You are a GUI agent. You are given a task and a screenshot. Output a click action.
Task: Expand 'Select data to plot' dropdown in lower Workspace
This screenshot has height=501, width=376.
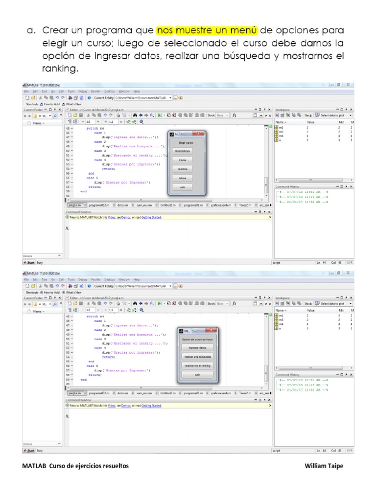(x=351, y=304)
